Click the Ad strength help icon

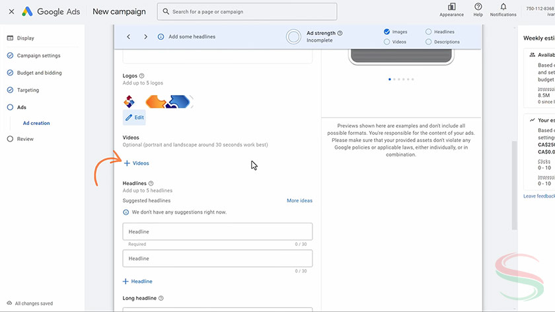[x=340, y=33]
